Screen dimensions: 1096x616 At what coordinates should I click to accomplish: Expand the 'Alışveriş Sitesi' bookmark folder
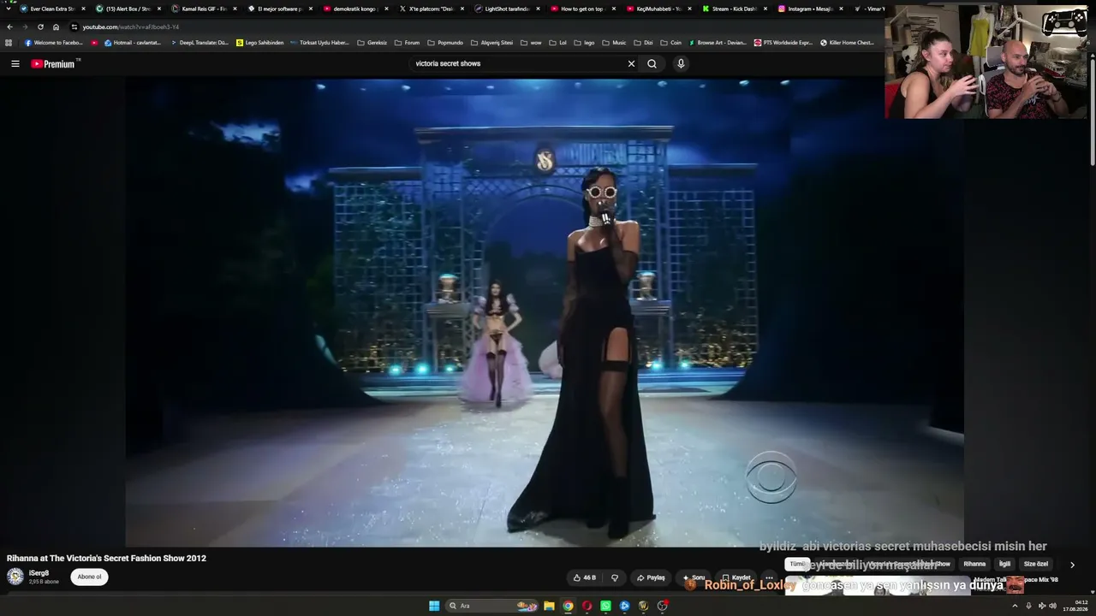(491, 42)
